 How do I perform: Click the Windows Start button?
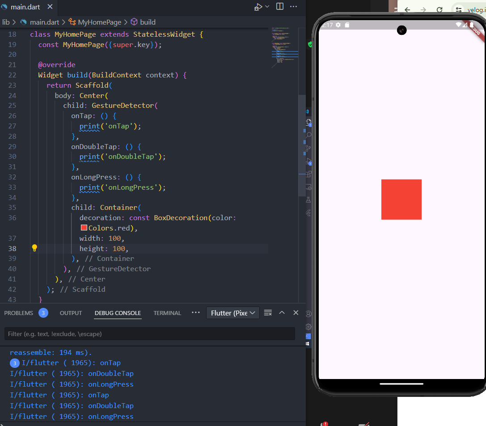tap(308, 344)
